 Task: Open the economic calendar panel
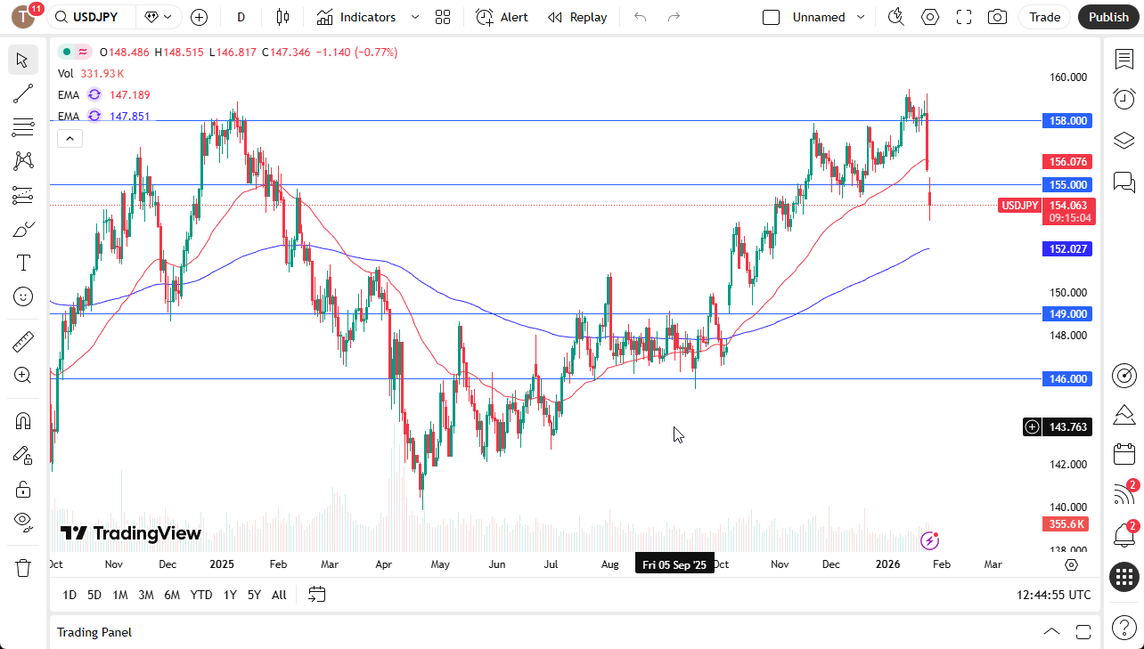coord(1124,454)
